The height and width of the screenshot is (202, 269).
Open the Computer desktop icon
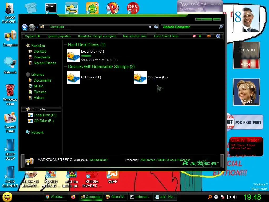(x=10, y=38)
